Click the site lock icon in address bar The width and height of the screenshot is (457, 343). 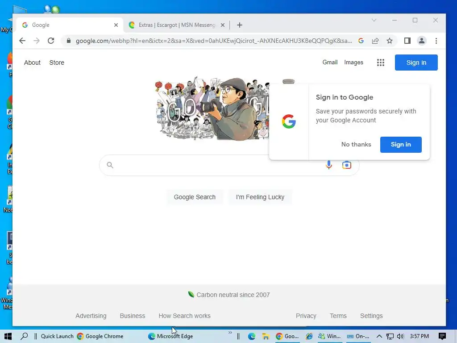tap(68, 41)
